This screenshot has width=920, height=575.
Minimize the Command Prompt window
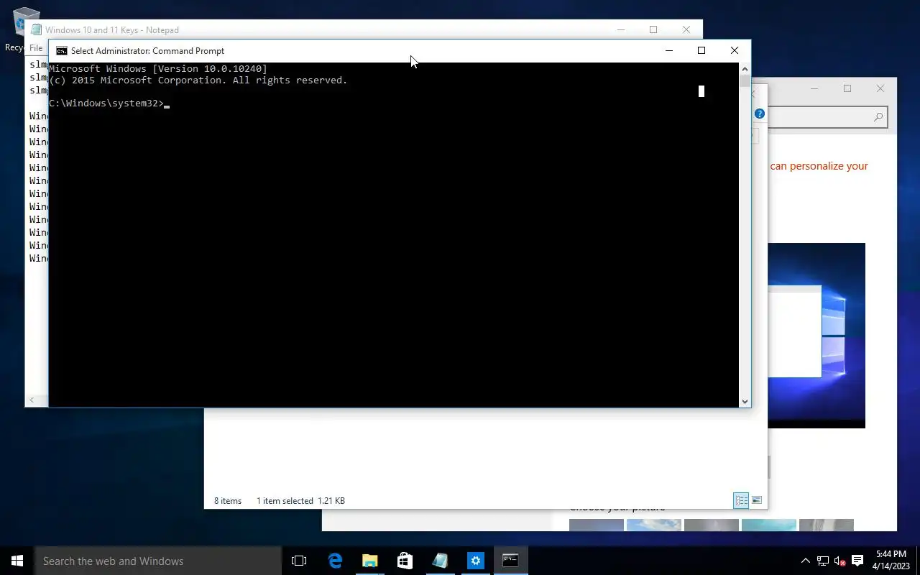[668, 50]
